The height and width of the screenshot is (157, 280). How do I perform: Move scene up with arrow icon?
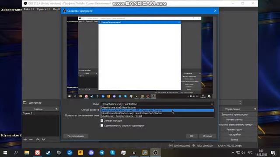(x=38, y=140)
